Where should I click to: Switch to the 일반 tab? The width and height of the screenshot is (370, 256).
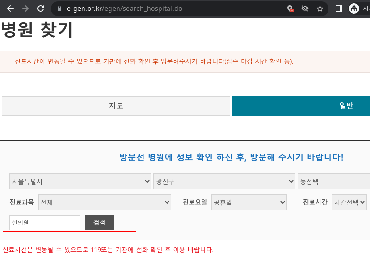point(301,106)
